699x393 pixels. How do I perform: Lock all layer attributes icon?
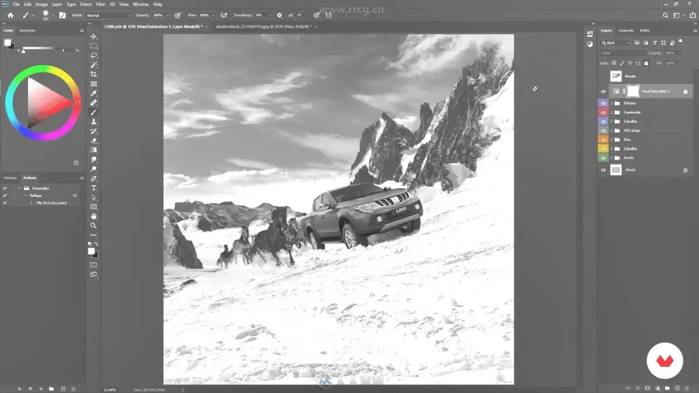click(646, 63)
